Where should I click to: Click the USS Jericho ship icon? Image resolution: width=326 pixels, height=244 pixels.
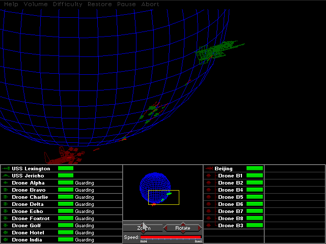pos(6,175)
